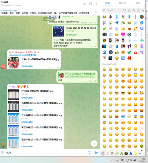
Task: Filter emoji by thumbs-down category icon
Action: click(x=134, y=10)
